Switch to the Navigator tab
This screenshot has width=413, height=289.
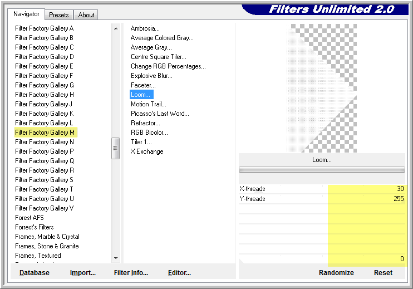(26, 14)
